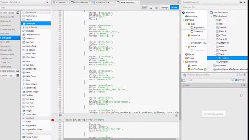Viewport: 249px width, 140px height.
Task: Click the icon beside MyViewport in inspector tree
Action: pos(205,43)
